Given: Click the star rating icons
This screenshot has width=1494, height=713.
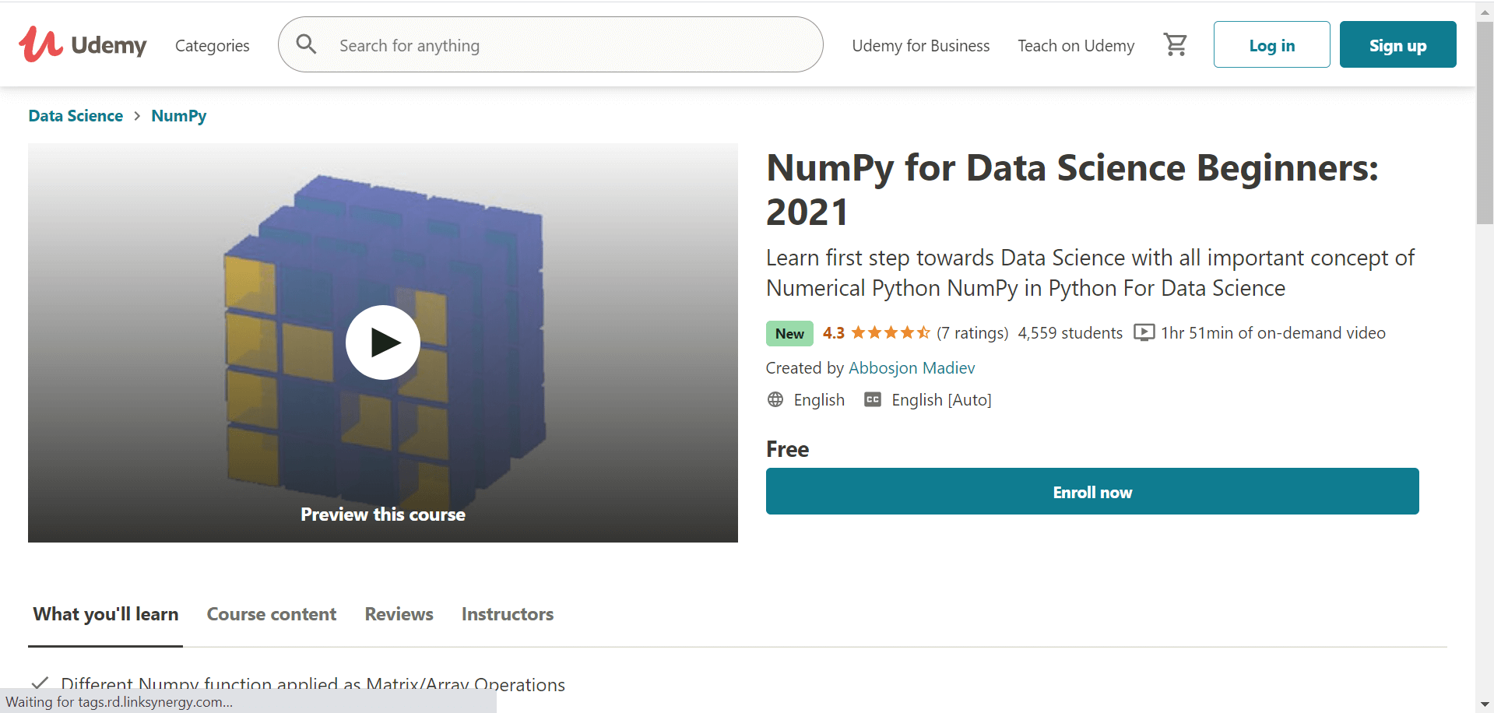Looking at the screenshot, I should click(891, 333).
